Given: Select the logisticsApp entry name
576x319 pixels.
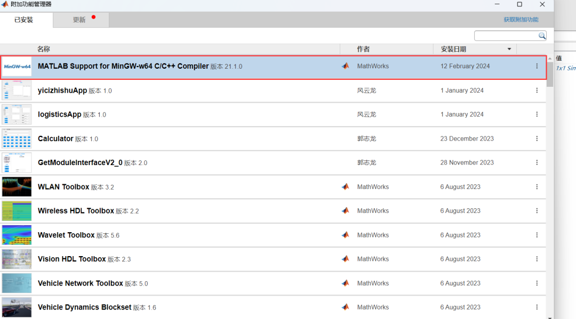Looking at the screenshot, I should [x=60, y=114].
